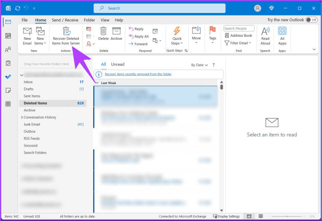Switch to Reading view in status bar
Image resolution: width=322 pixels, height=221 pixels.
261,216
